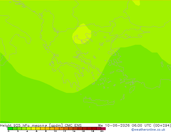Click legend scale label "20"
The image size is (171, 132).
coord(102,131)
